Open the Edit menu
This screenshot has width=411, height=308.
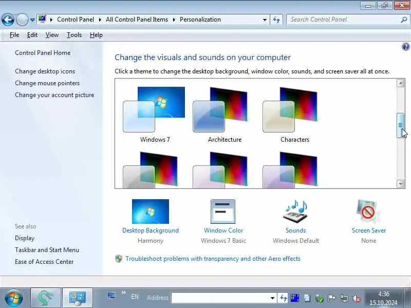pos(32,35)
